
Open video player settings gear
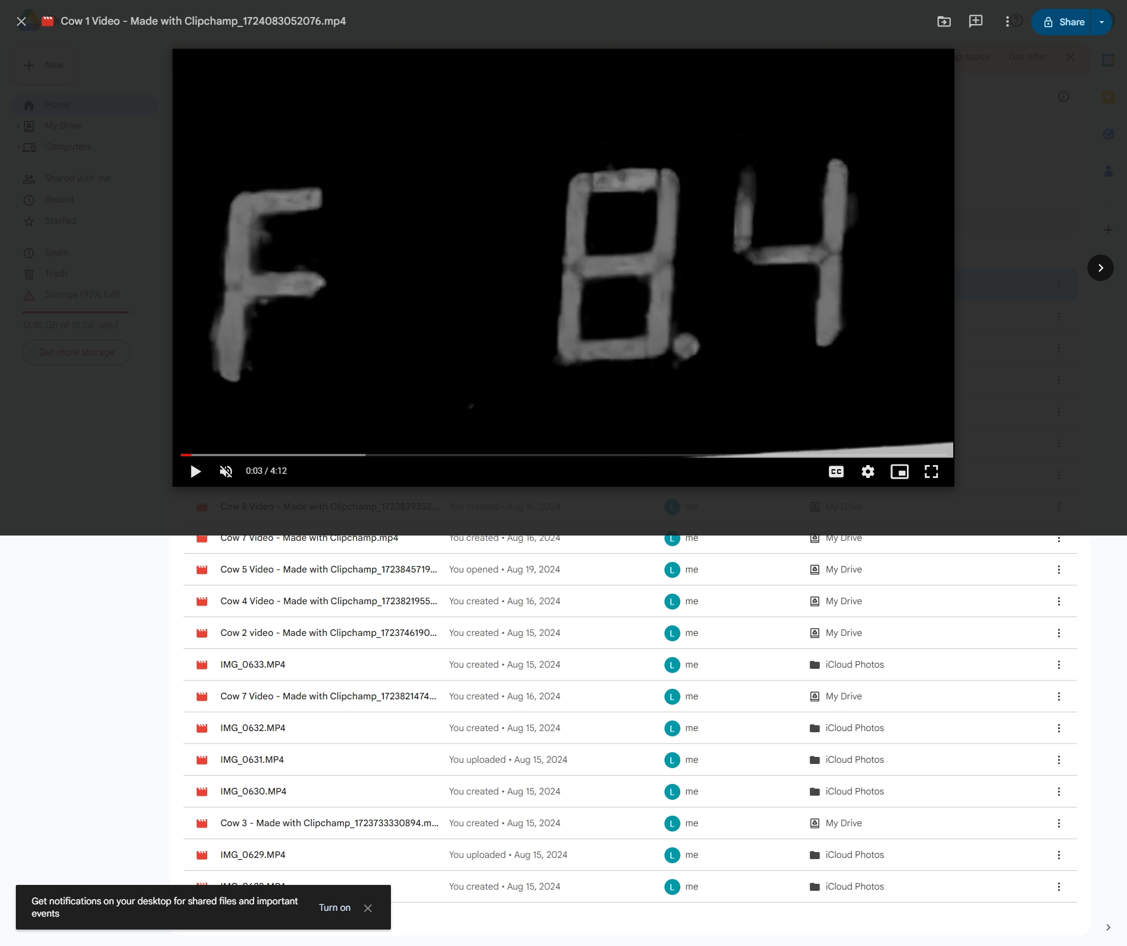click(868, 472)
